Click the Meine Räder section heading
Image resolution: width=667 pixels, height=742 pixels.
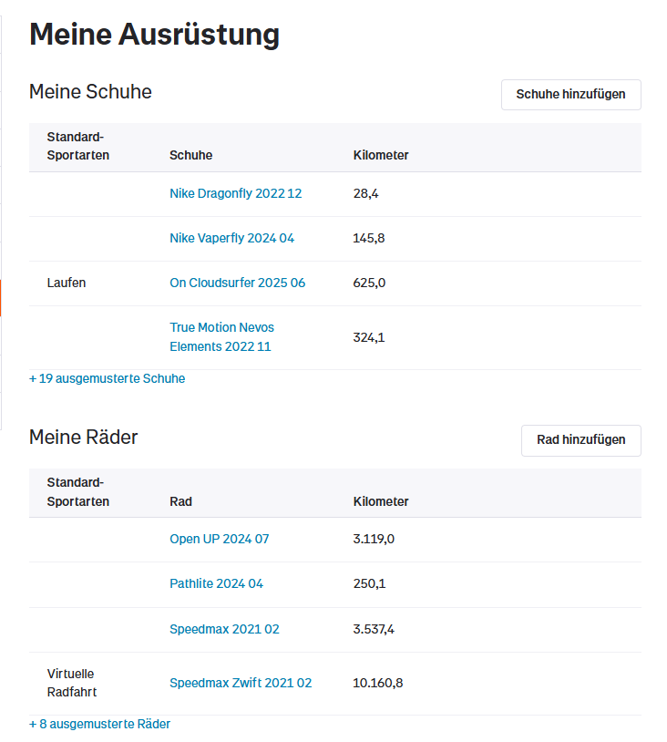(83, 438)
